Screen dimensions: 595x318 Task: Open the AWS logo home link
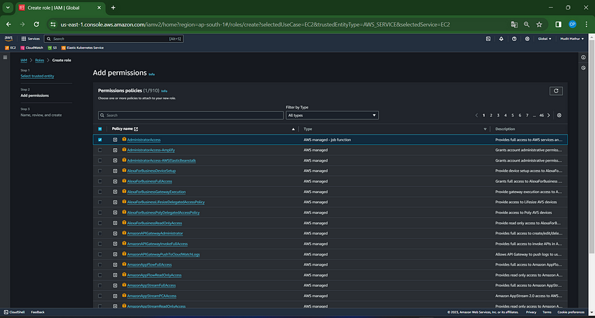pos(8,39)
